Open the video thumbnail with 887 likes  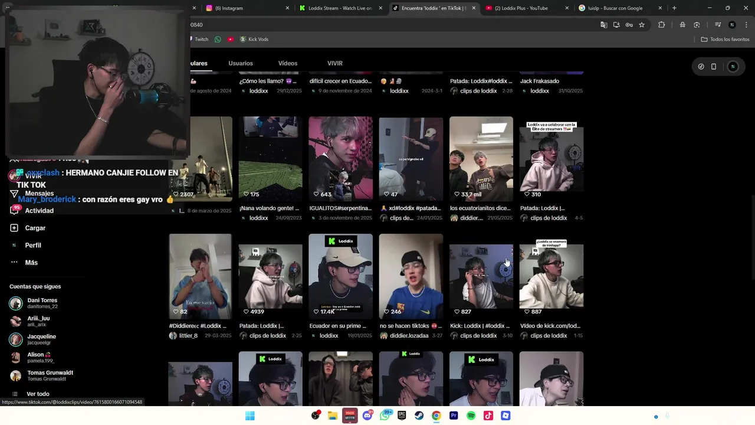point(552,276)
